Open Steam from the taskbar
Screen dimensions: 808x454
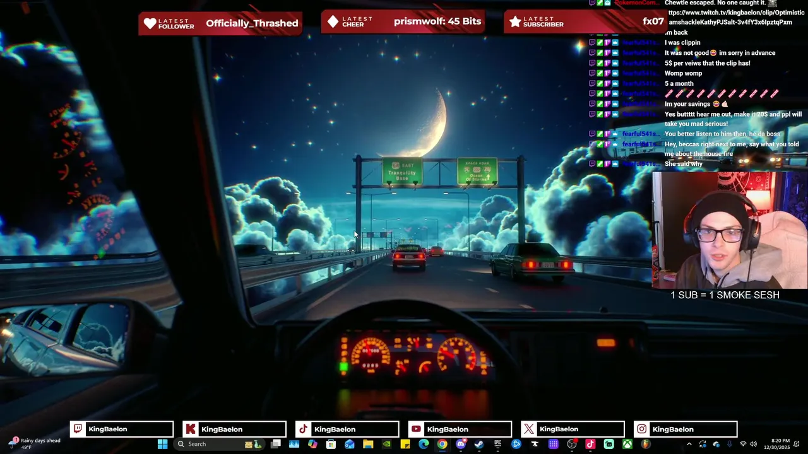(x=478, y=444)
